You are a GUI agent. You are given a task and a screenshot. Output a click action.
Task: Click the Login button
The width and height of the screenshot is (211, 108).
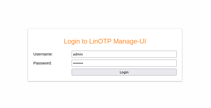tap(124, 72)
